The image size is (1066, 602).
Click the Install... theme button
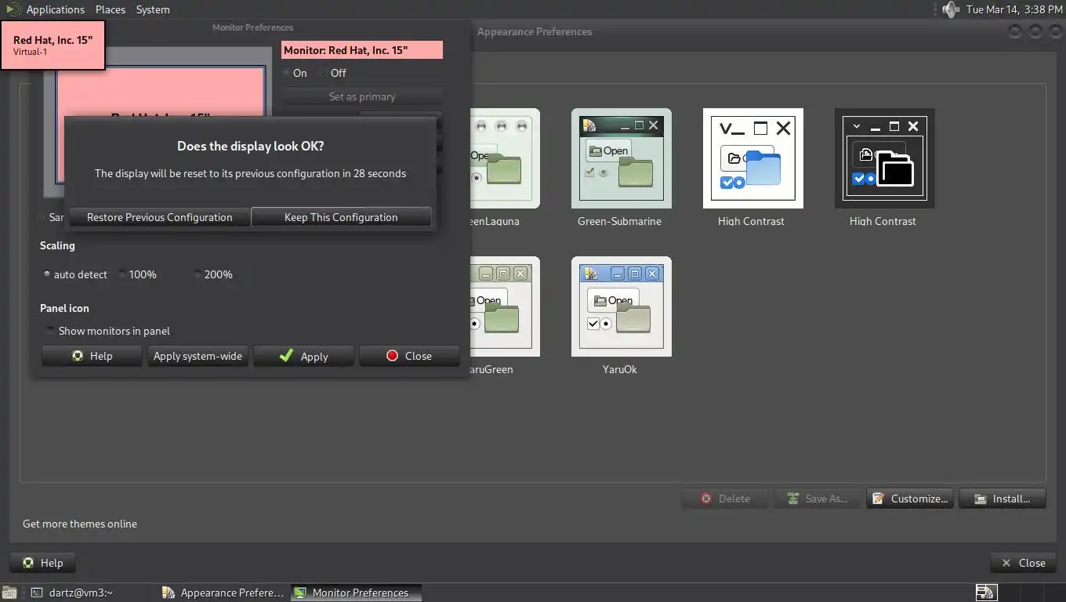click(1003, 499)
